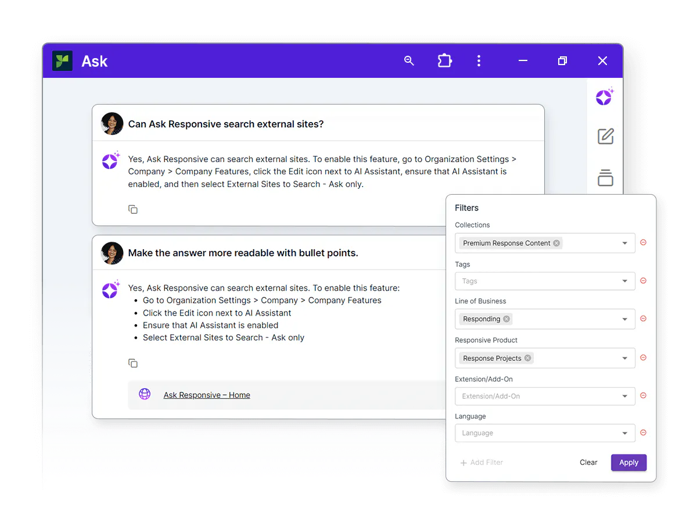The image size is (697, 523).
Task: Expand the Language dropdown
Action: pos(625,433)
